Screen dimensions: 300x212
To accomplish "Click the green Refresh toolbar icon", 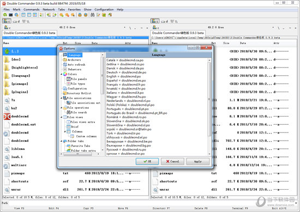I will [5, 15].
